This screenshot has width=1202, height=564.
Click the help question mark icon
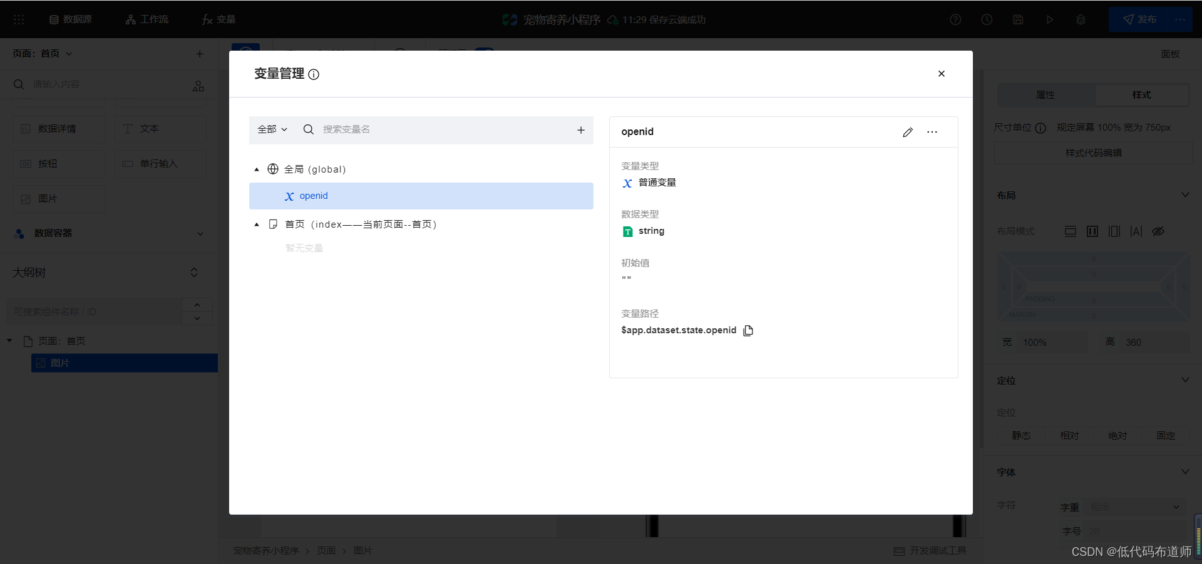[x=955, y=19]
